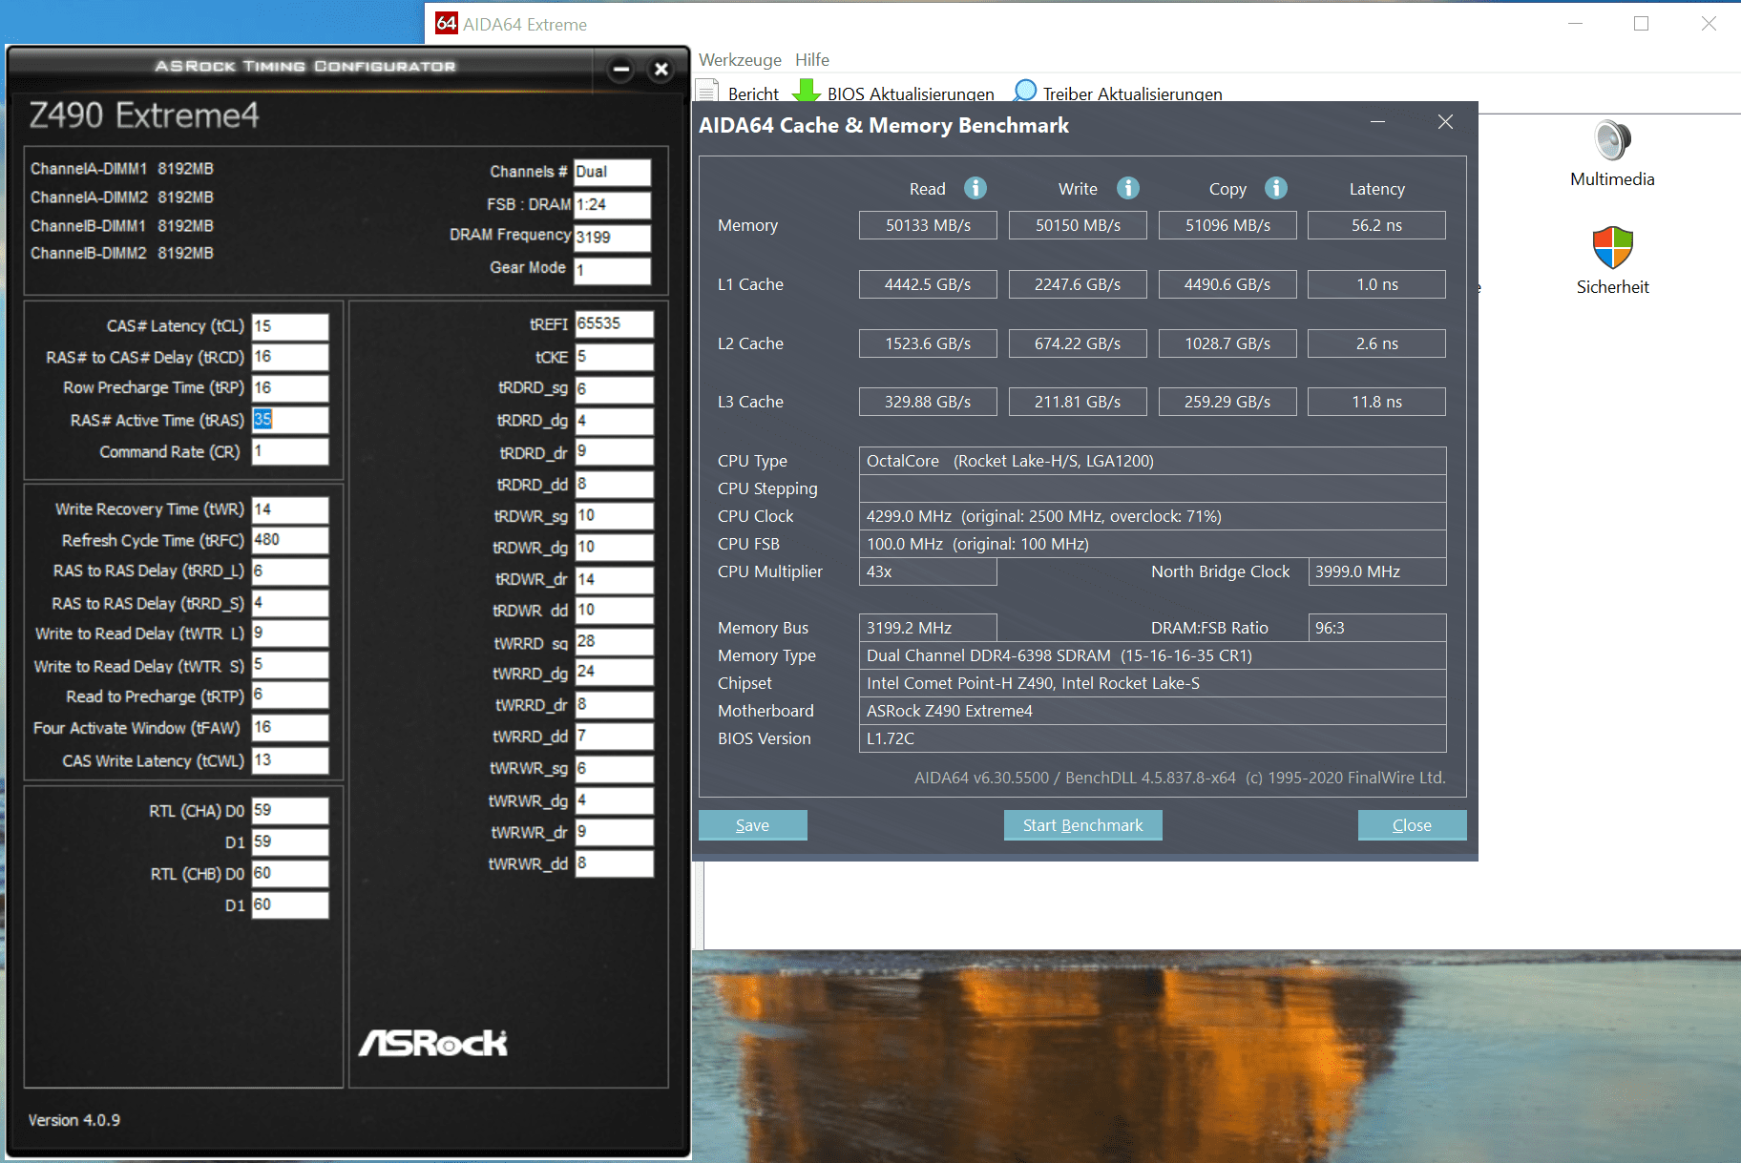Image resolution: width=1741 pixels, height=1163 pixels.
Task: Click the tRDWR_dr field showing 14
Action: 614,580
